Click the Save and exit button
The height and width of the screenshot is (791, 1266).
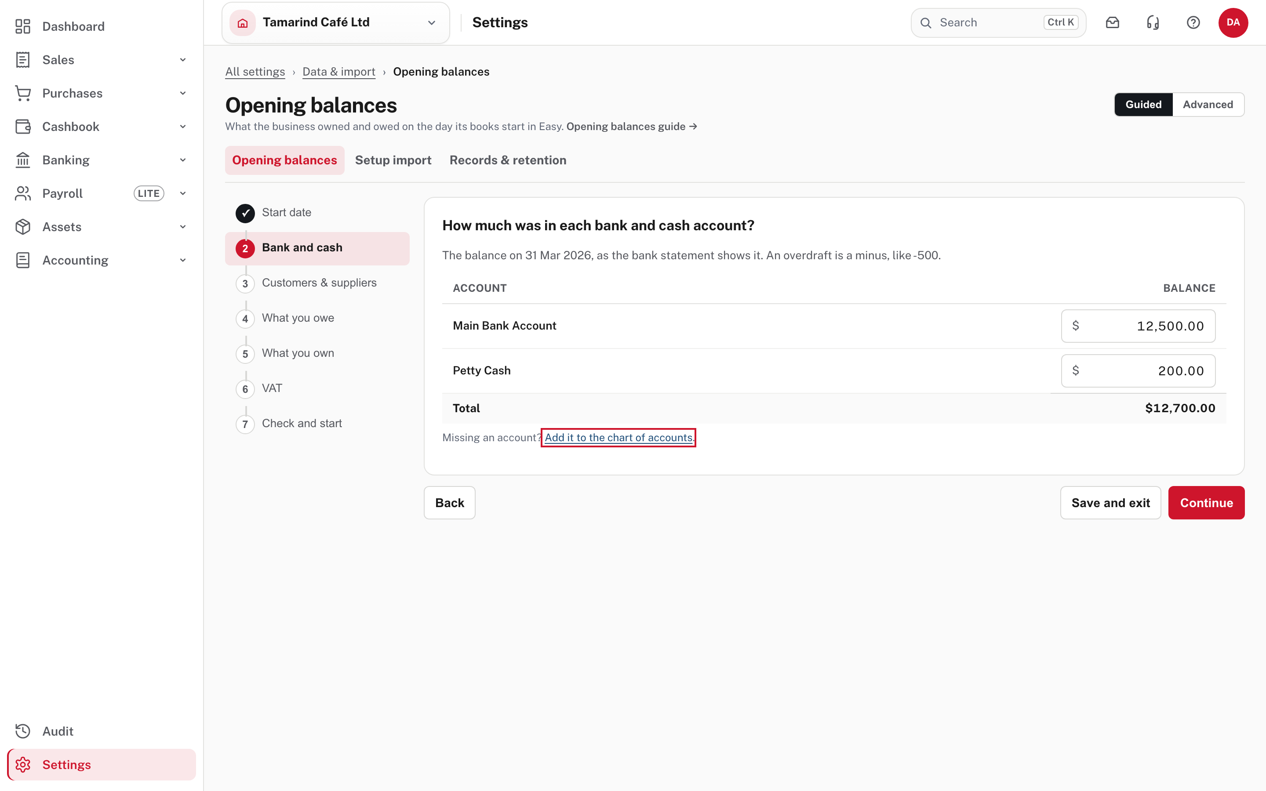(x=1111, y=503)
